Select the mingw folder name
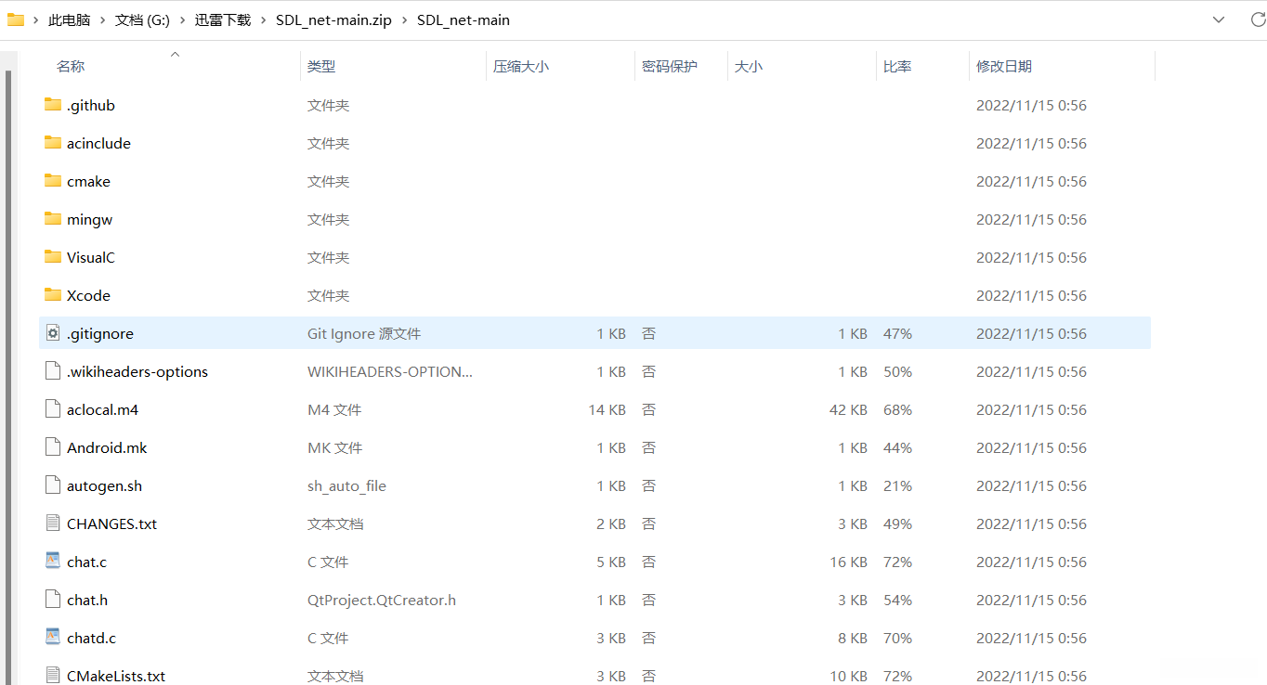 [x=89, y=219]
